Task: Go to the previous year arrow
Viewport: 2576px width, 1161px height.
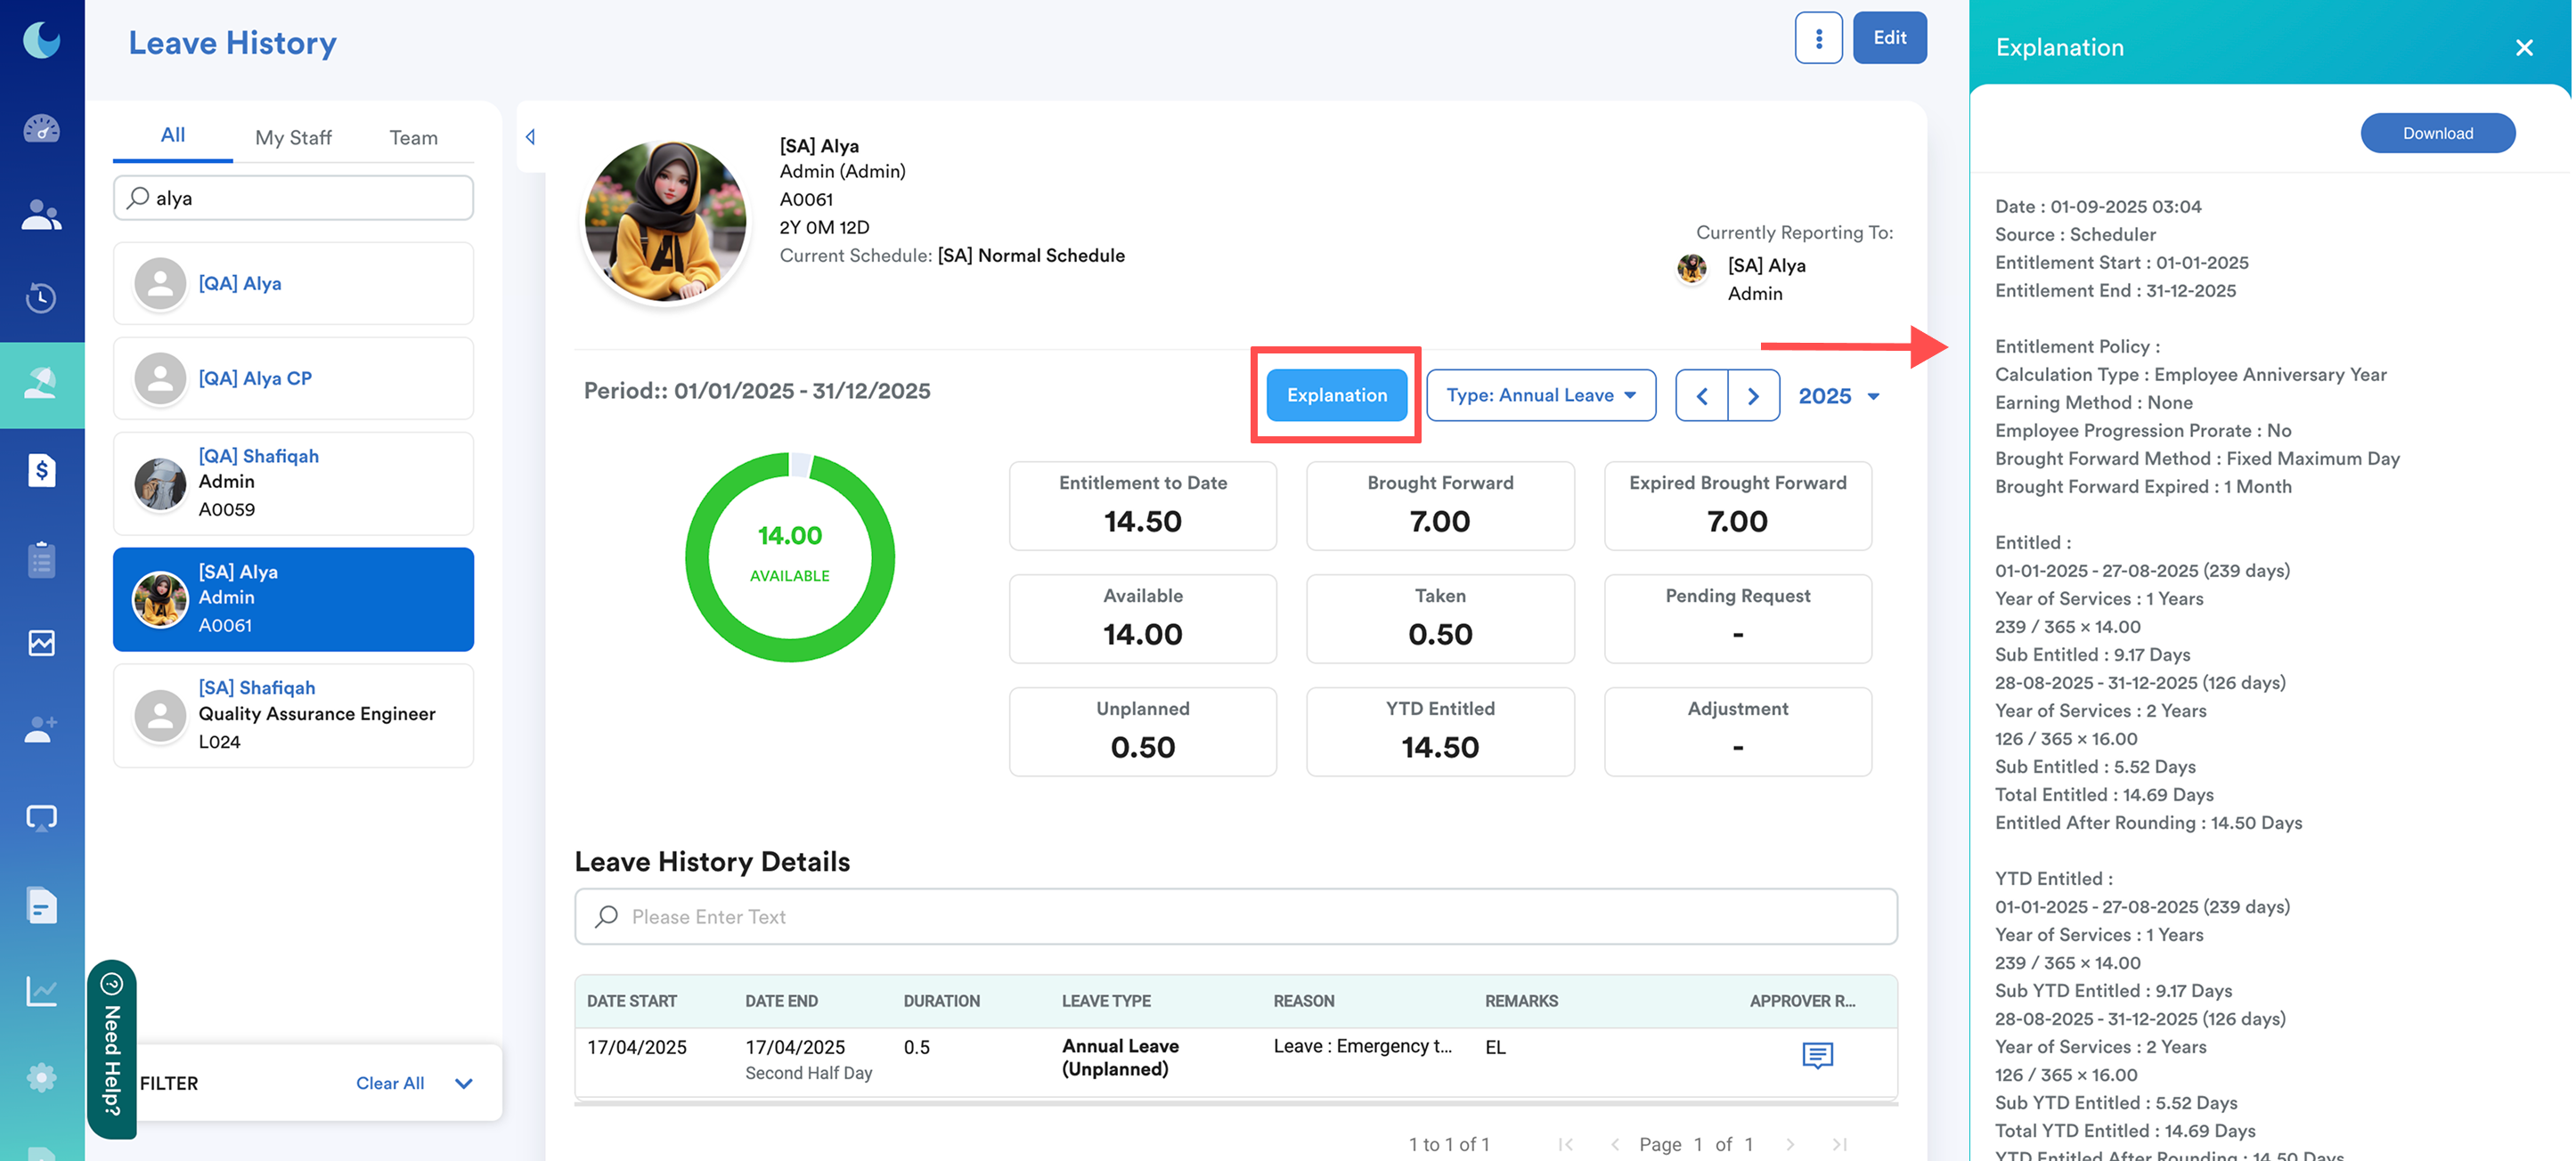Action: [x=1701, y=397]
